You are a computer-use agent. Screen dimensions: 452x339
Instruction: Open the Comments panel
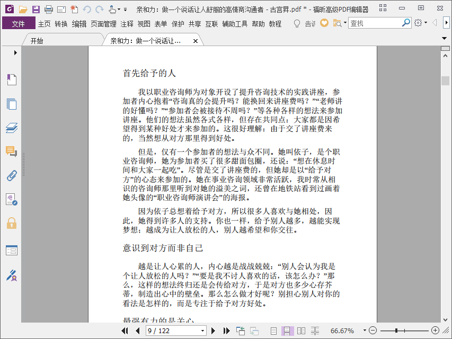[x=12, y=151]
